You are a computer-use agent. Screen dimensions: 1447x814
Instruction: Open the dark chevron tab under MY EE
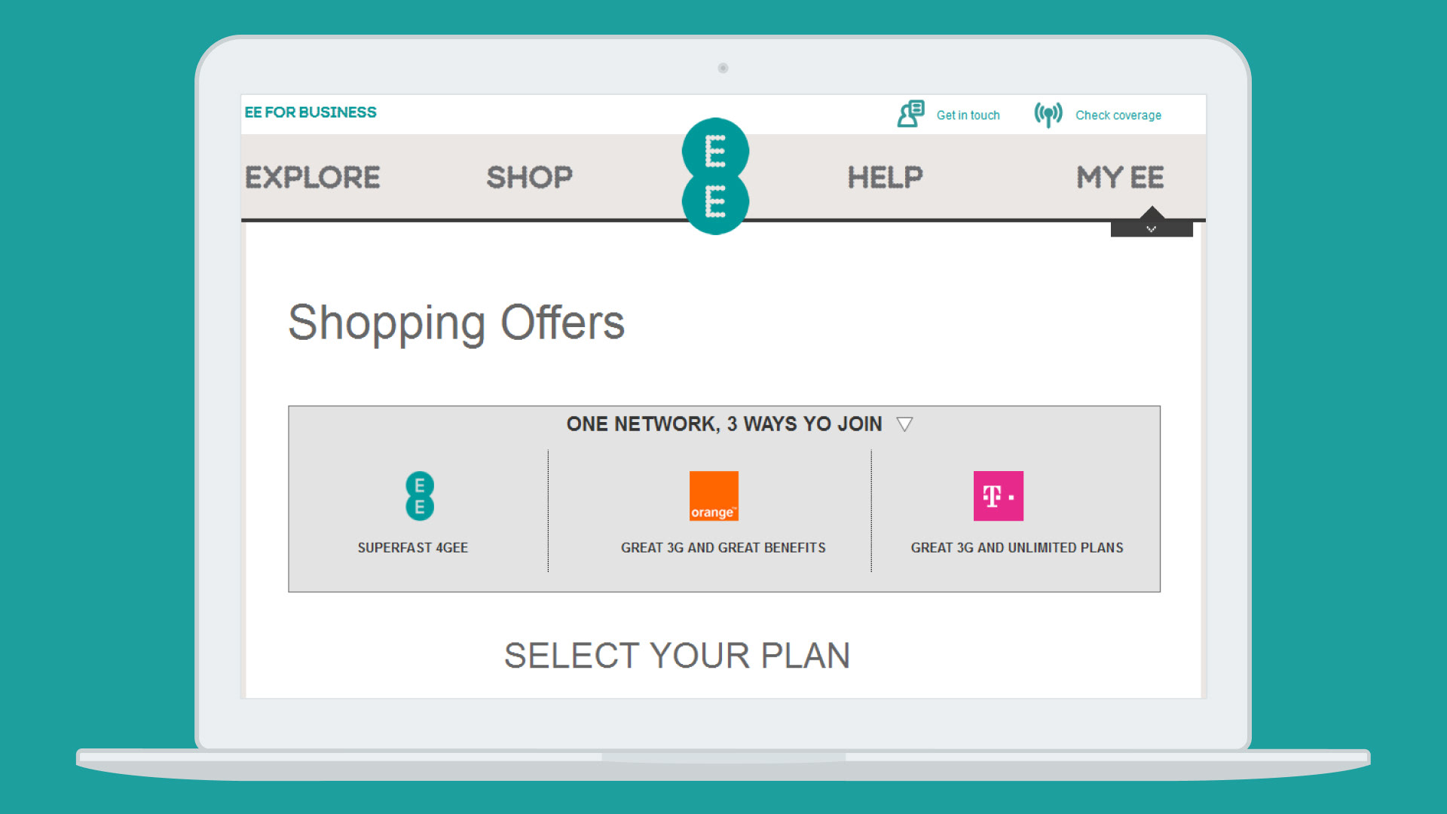pos(1152,228)
